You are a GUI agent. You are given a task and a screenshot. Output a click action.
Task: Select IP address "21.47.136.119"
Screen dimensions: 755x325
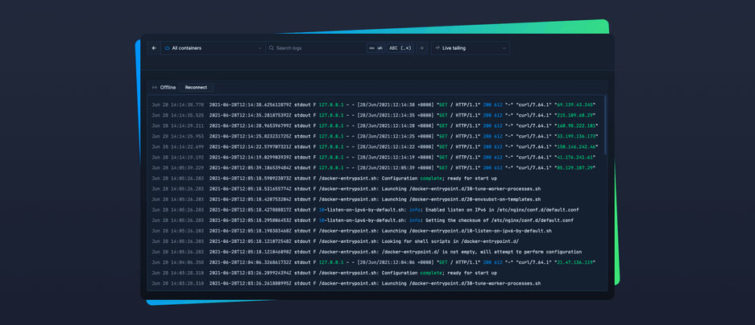point(576,262)
